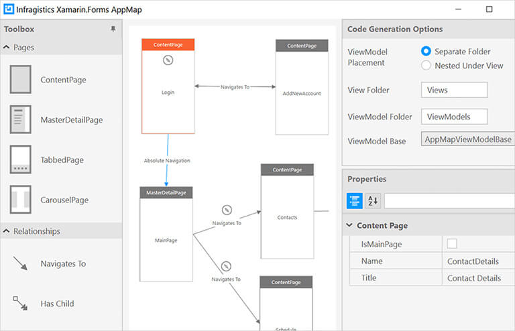Image resolution: width=515 pixels, height=331 pixels.
Task: Select the Login page node header
Action: [x=168, y=44]
